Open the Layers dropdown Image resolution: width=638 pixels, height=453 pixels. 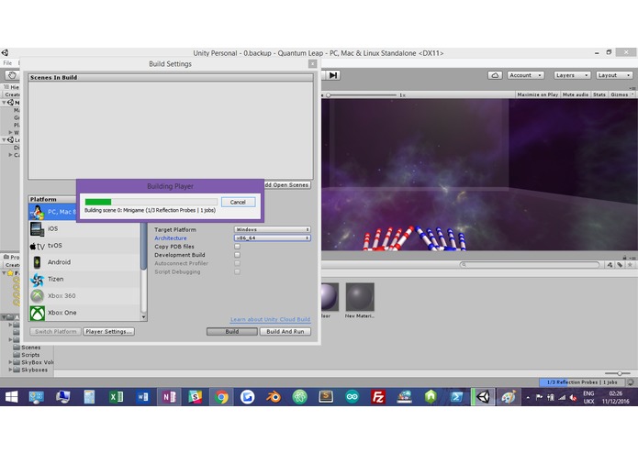[x=572, y=75]
